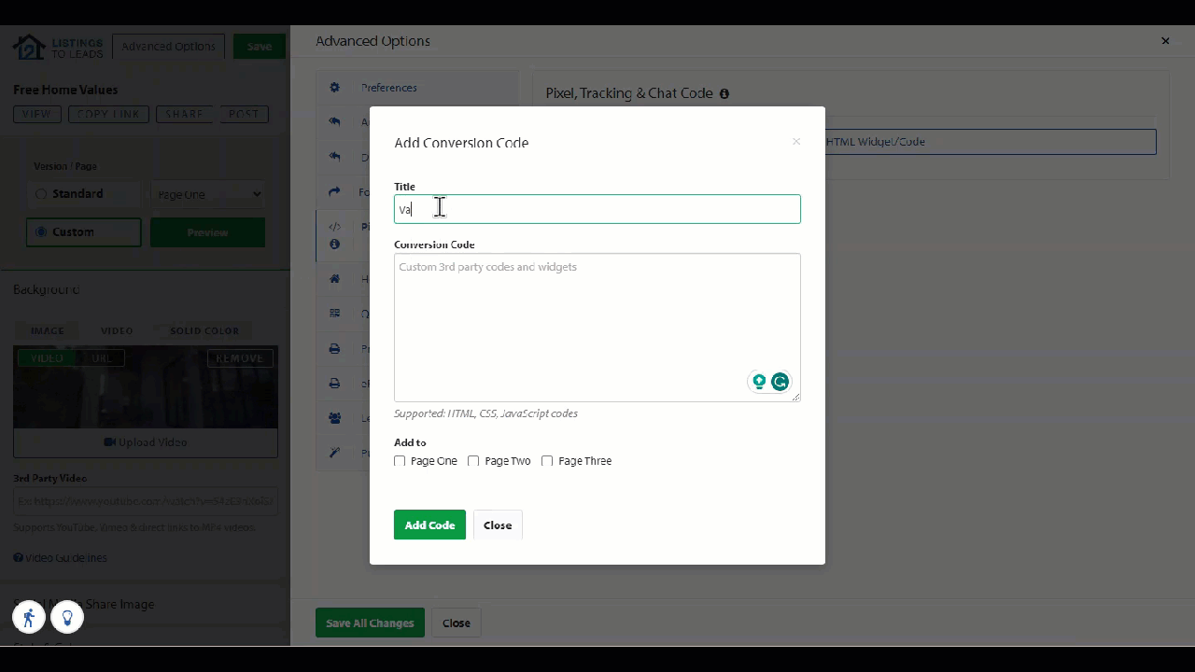Switch to the SOLID COLOR tab
Image resolution: width=1195 pixels, height=672 pixels.
(x=204, y=330)
